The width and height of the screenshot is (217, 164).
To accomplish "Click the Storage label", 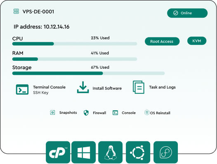I will [x=22, y=67].
